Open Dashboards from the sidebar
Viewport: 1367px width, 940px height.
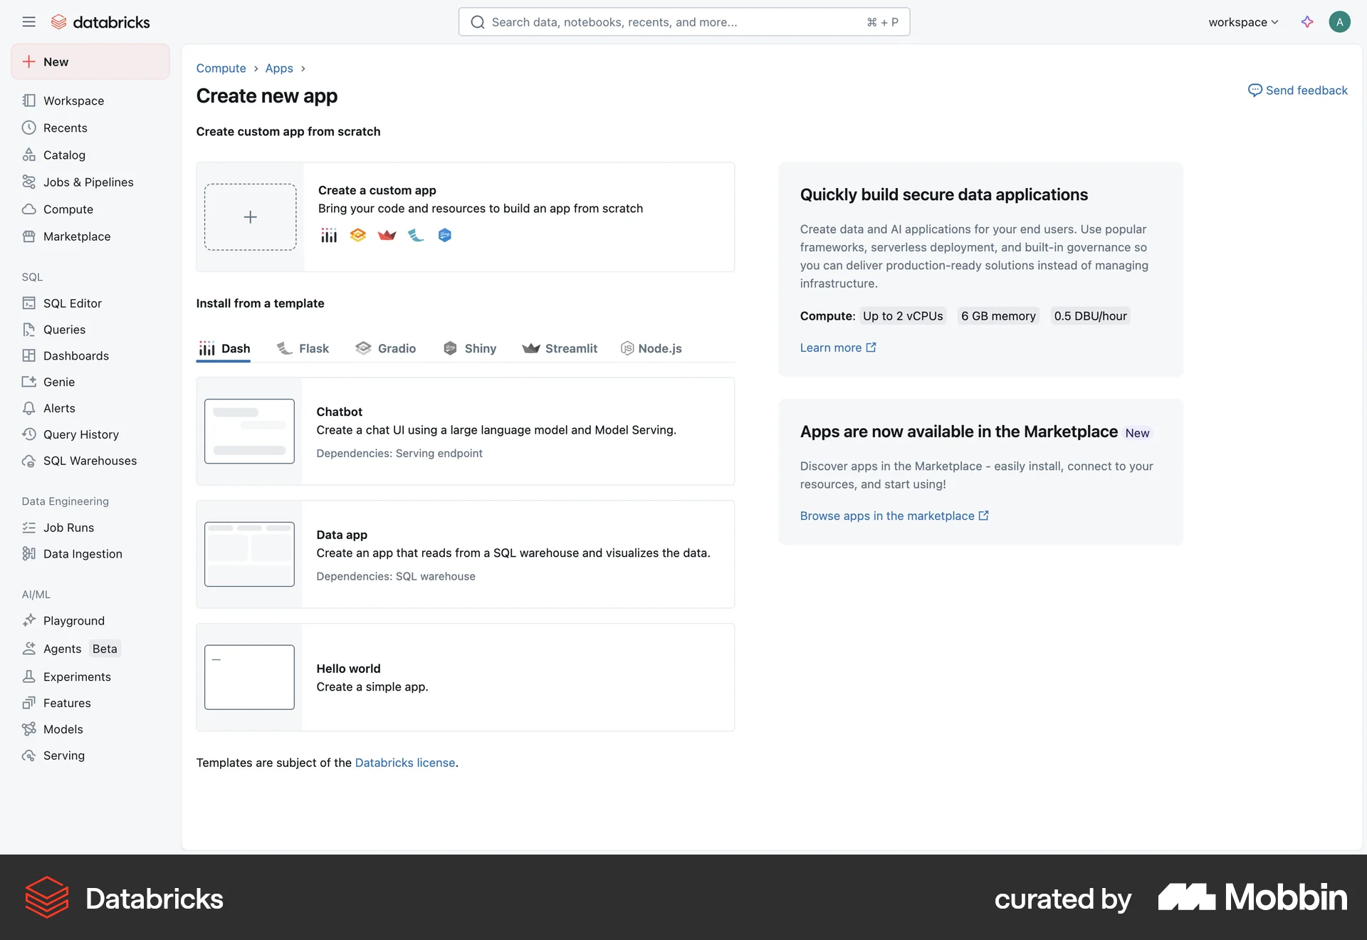(76, 355)
